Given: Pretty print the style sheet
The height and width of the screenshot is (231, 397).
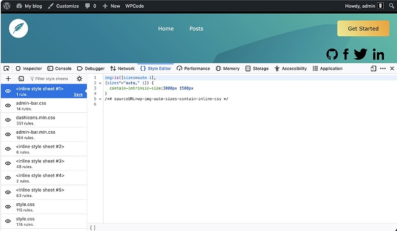Looking at the screenshot, I should [93, 228].
